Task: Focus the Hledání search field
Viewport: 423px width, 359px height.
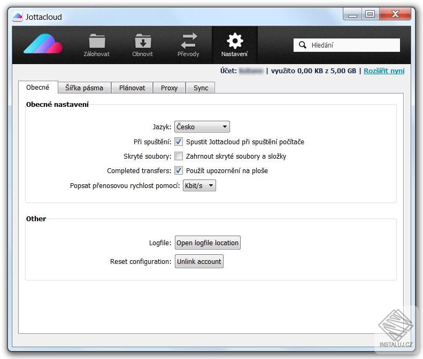Action: (347, 45)
